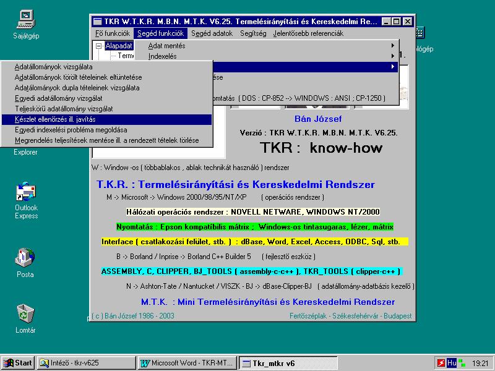Click the highlighted menu row's submenu arrow
Viewport: 495px width, 371px height.
click(392, 67)
